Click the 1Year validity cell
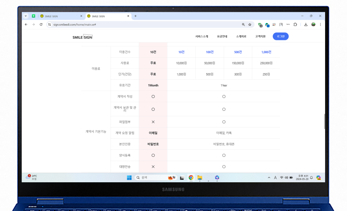Image resolution: width=347 pixels, height=211 pixels. tap(224, 85)
